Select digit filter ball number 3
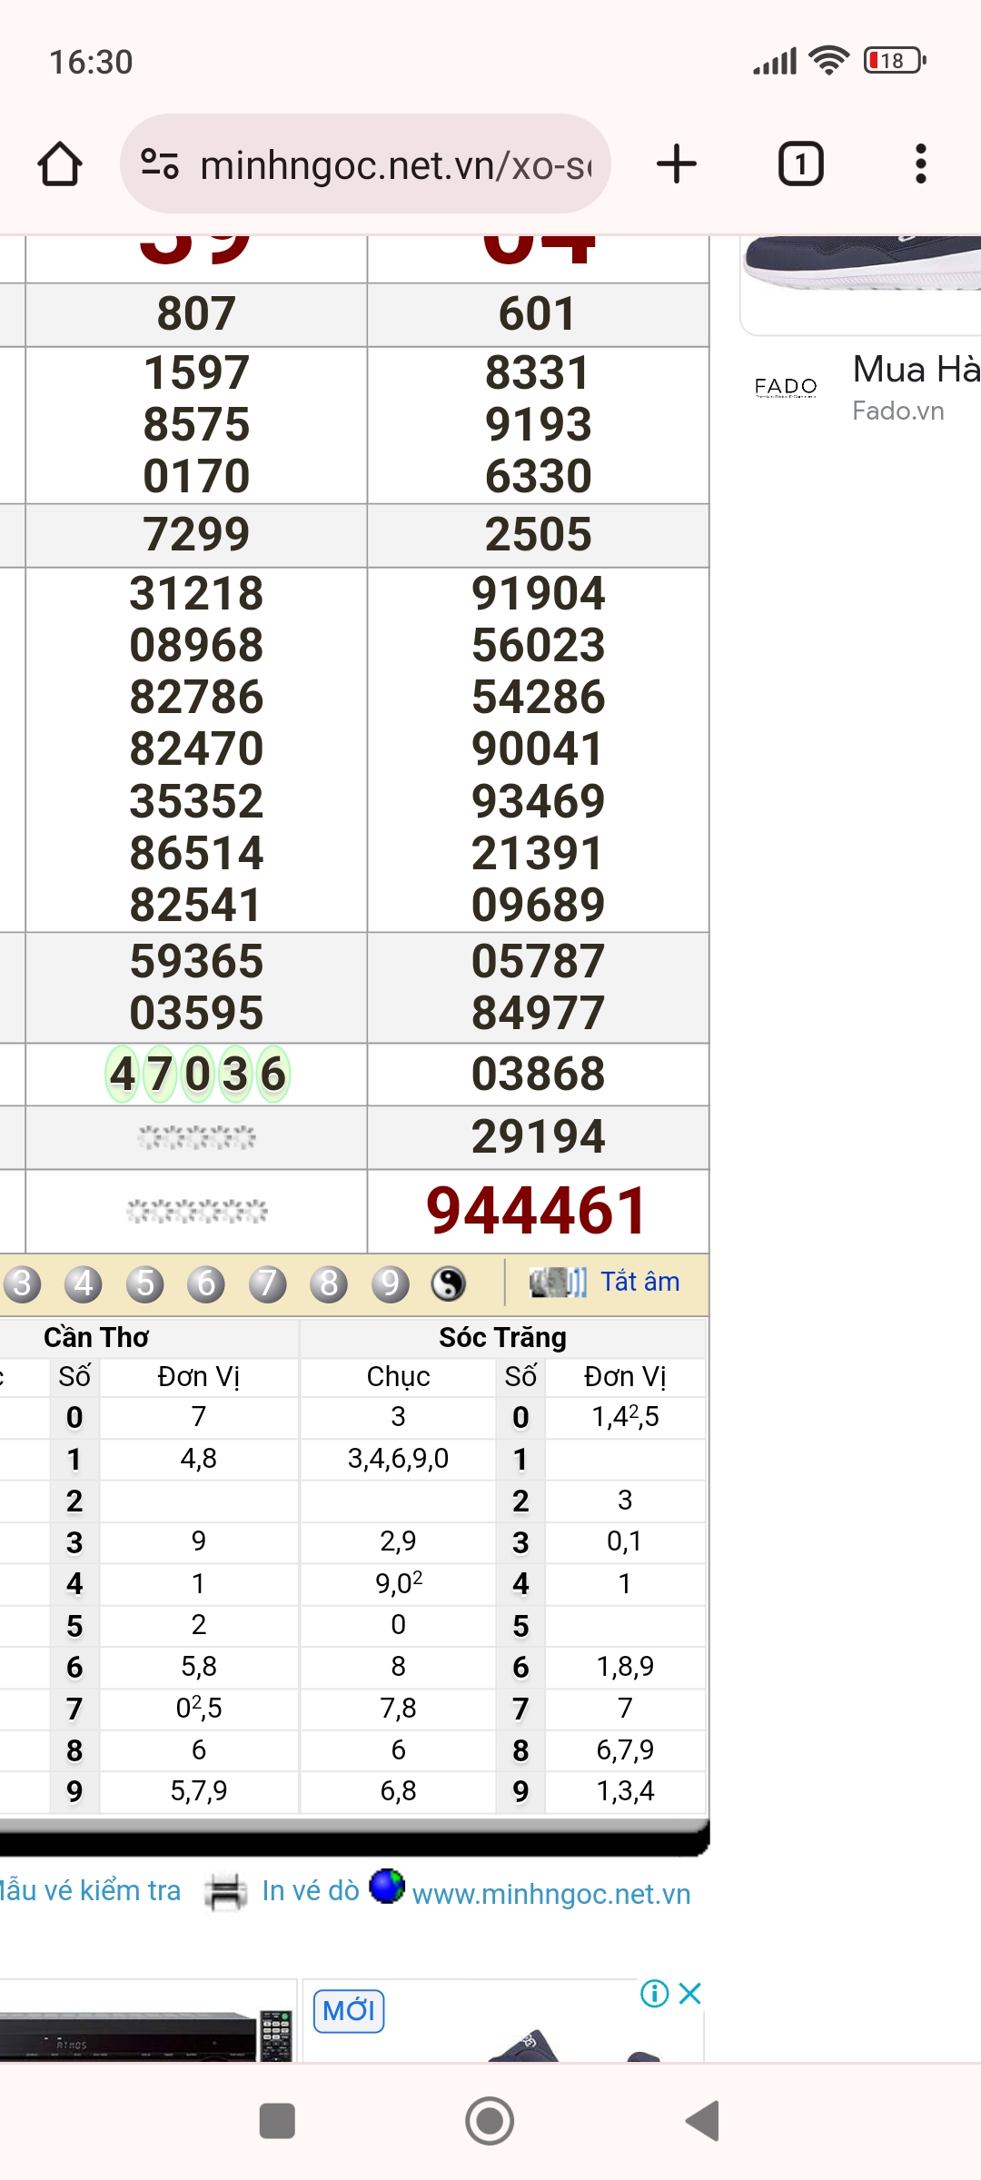 22,1283
